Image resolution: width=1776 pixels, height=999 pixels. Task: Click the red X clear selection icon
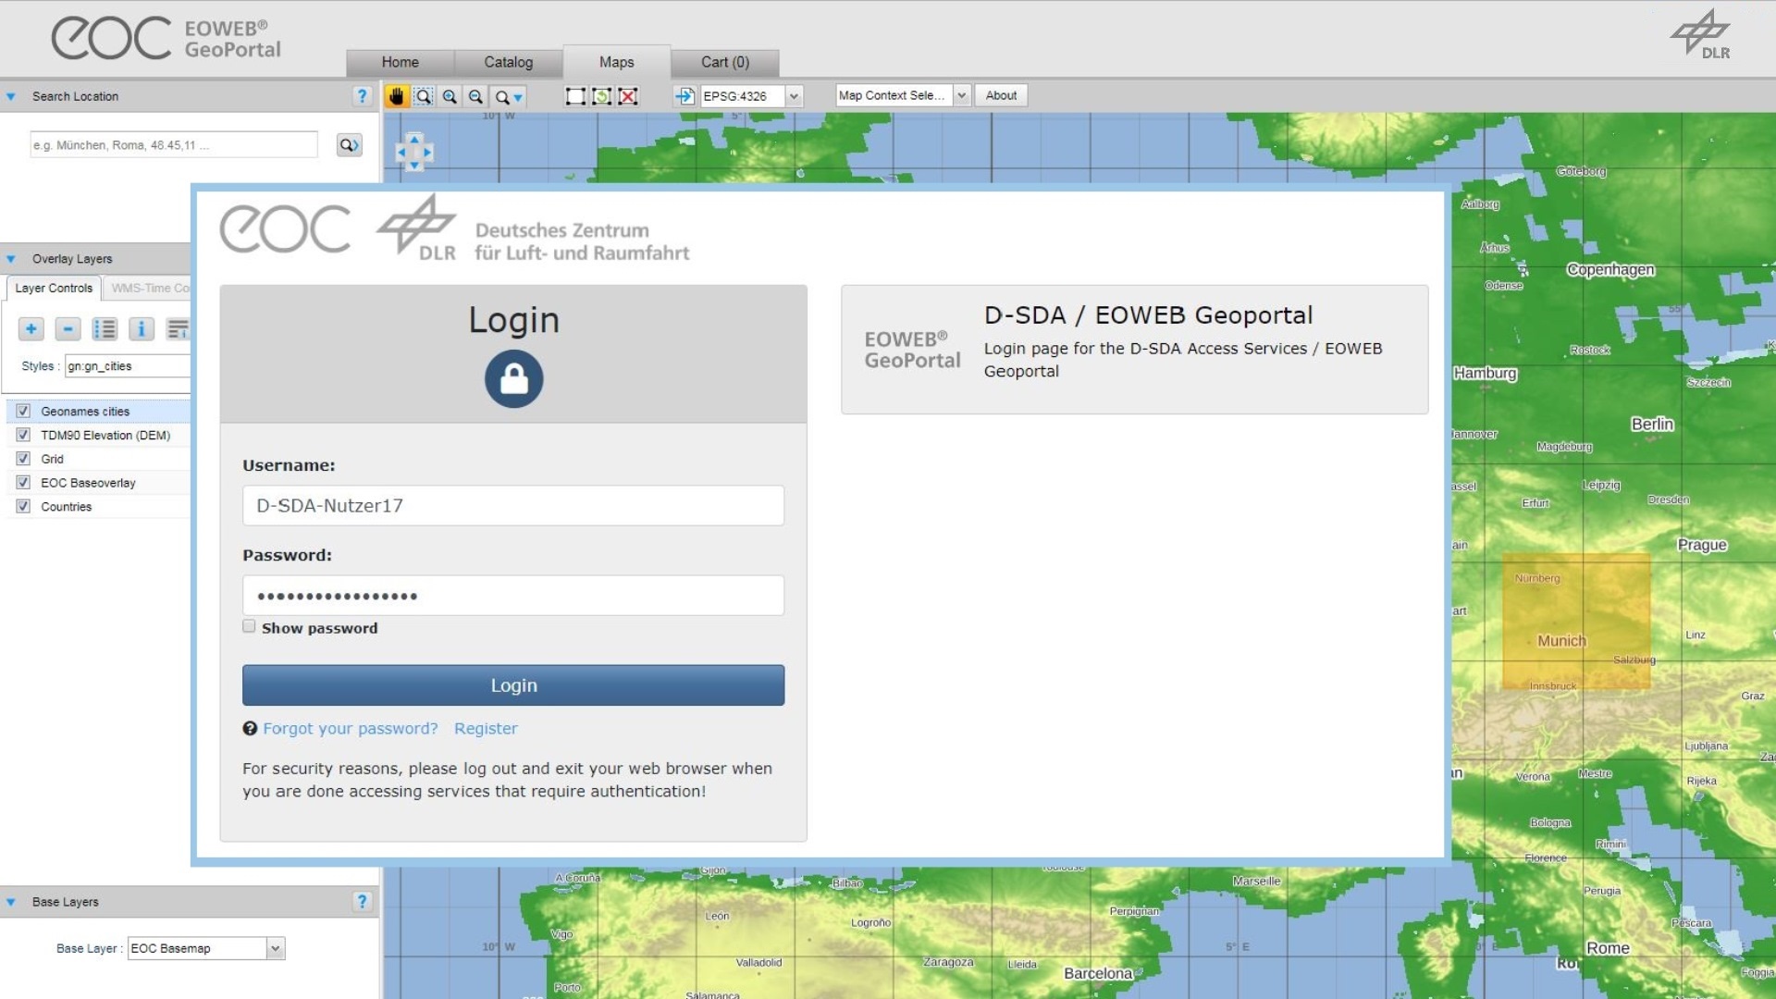point(628,96)
